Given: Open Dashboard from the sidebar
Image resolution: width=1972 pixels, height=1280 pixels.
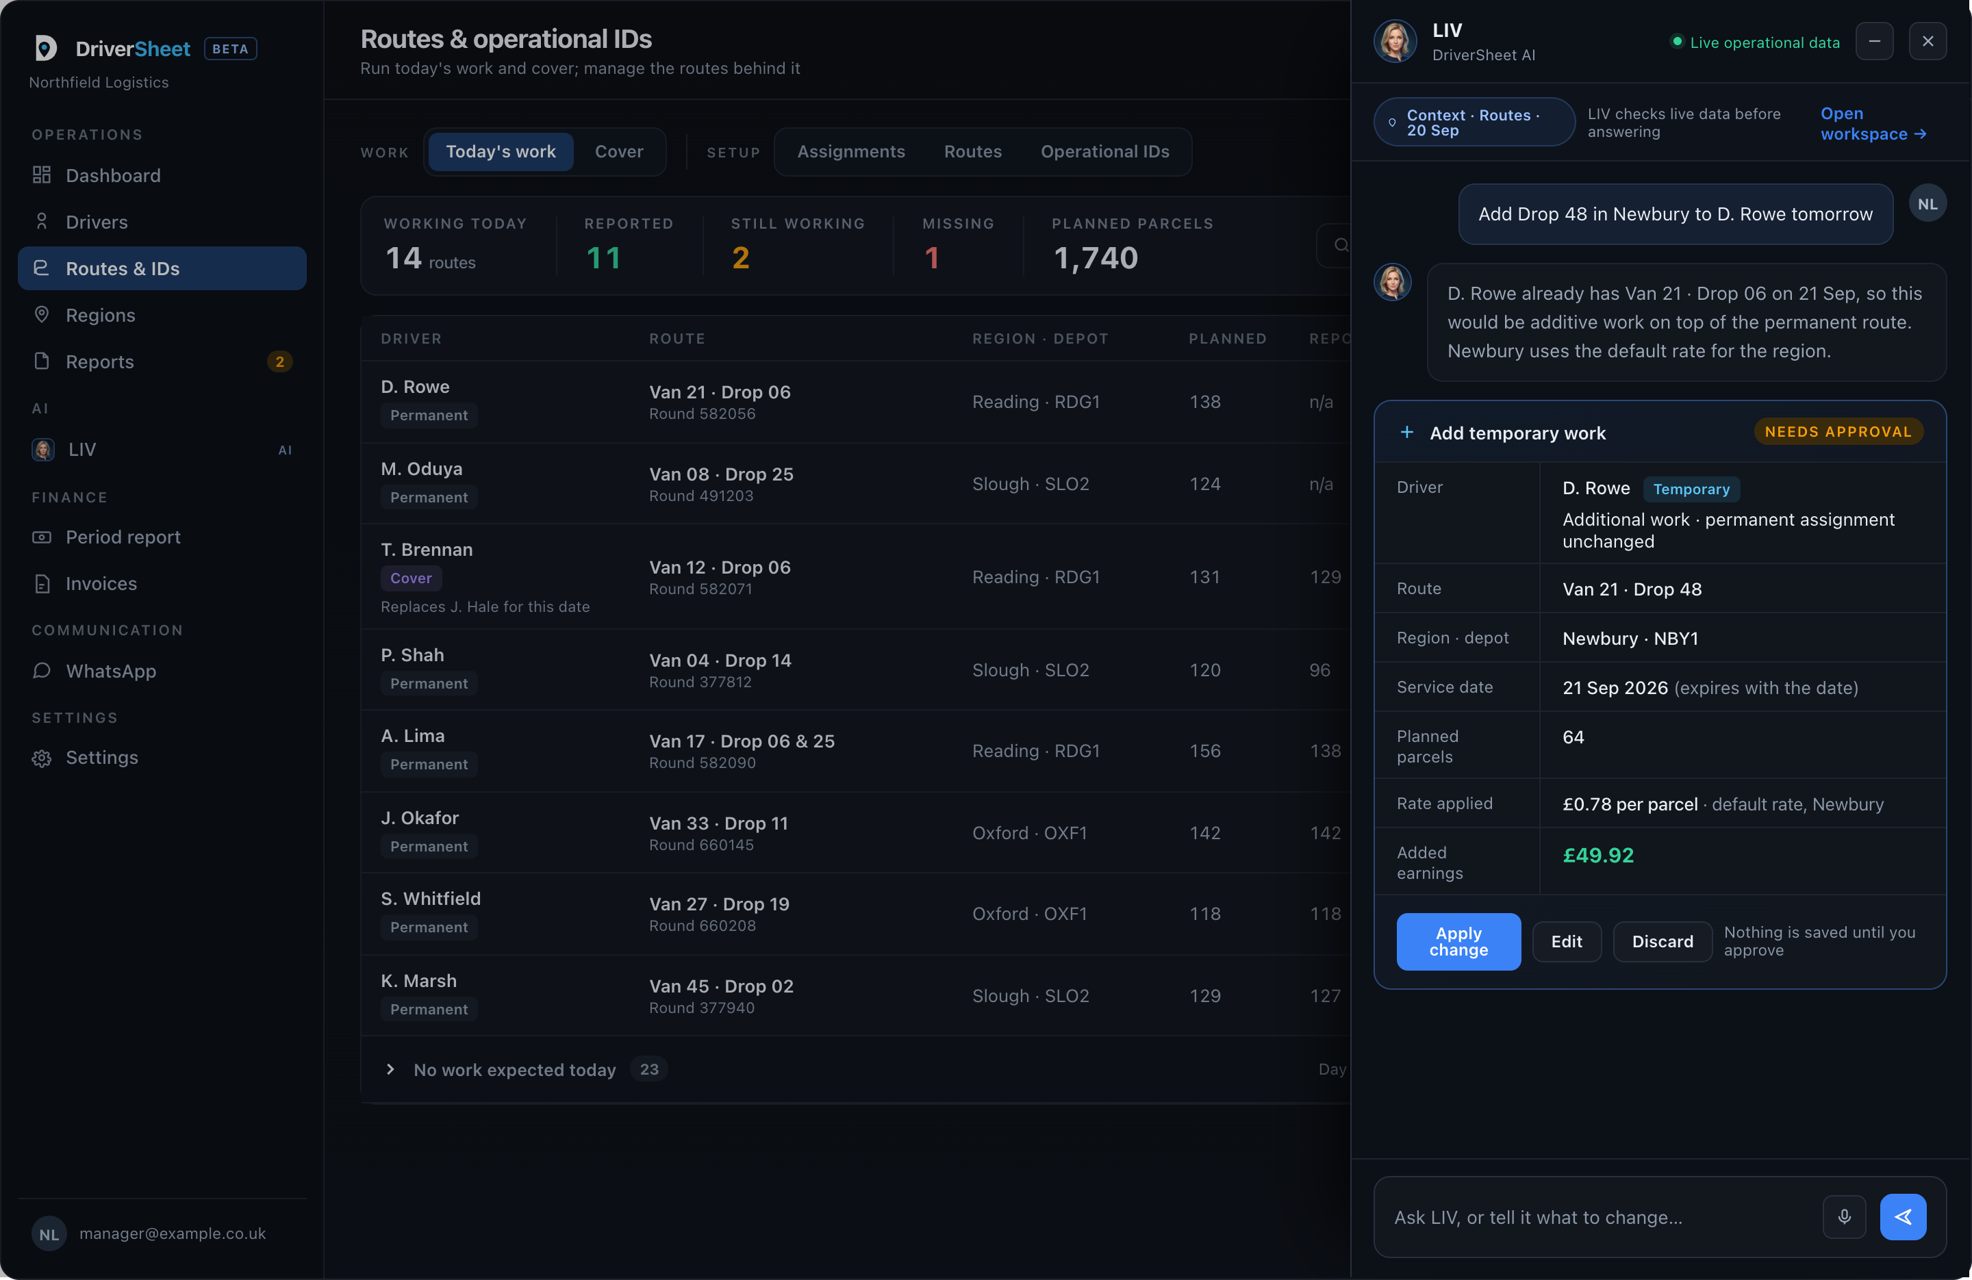Looking at the screenshot, I should tap(162, 176).
